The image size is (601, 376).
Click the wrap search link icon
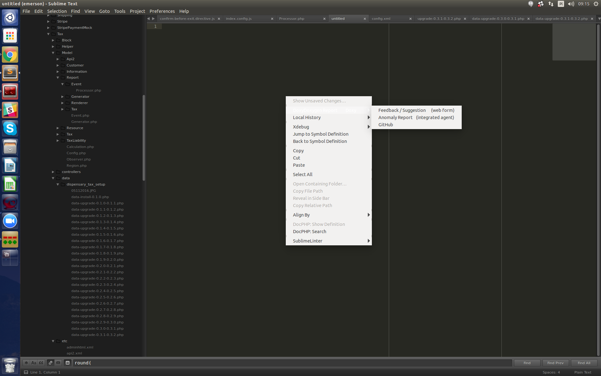pyautogui.click(x=50, y=363)
